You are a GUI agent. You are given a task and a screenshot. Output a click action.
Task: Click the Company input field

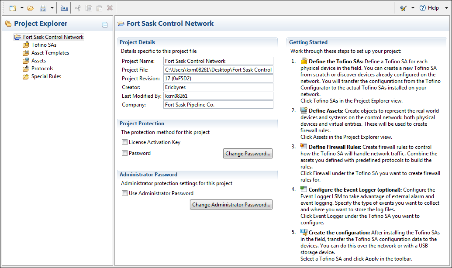pyautogui.click(x=218, y=105)
